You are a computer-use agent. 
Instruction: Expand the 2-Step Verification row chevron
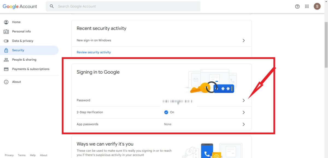pyautogui.click(x=244, y=112)
